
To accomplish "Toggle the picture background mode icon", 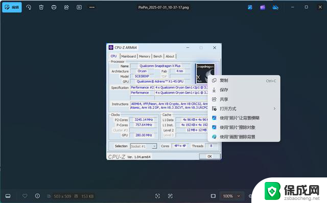I will point(213,196).
